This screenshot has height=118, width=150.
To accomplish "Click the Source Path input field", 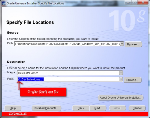I will (67, 44).
